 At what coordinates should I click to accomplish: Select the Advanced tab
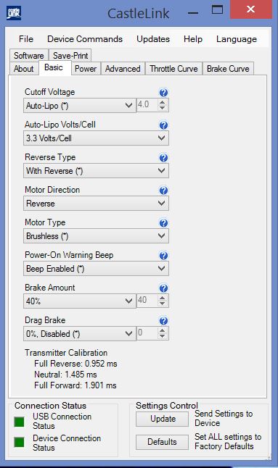pos(123,69)
